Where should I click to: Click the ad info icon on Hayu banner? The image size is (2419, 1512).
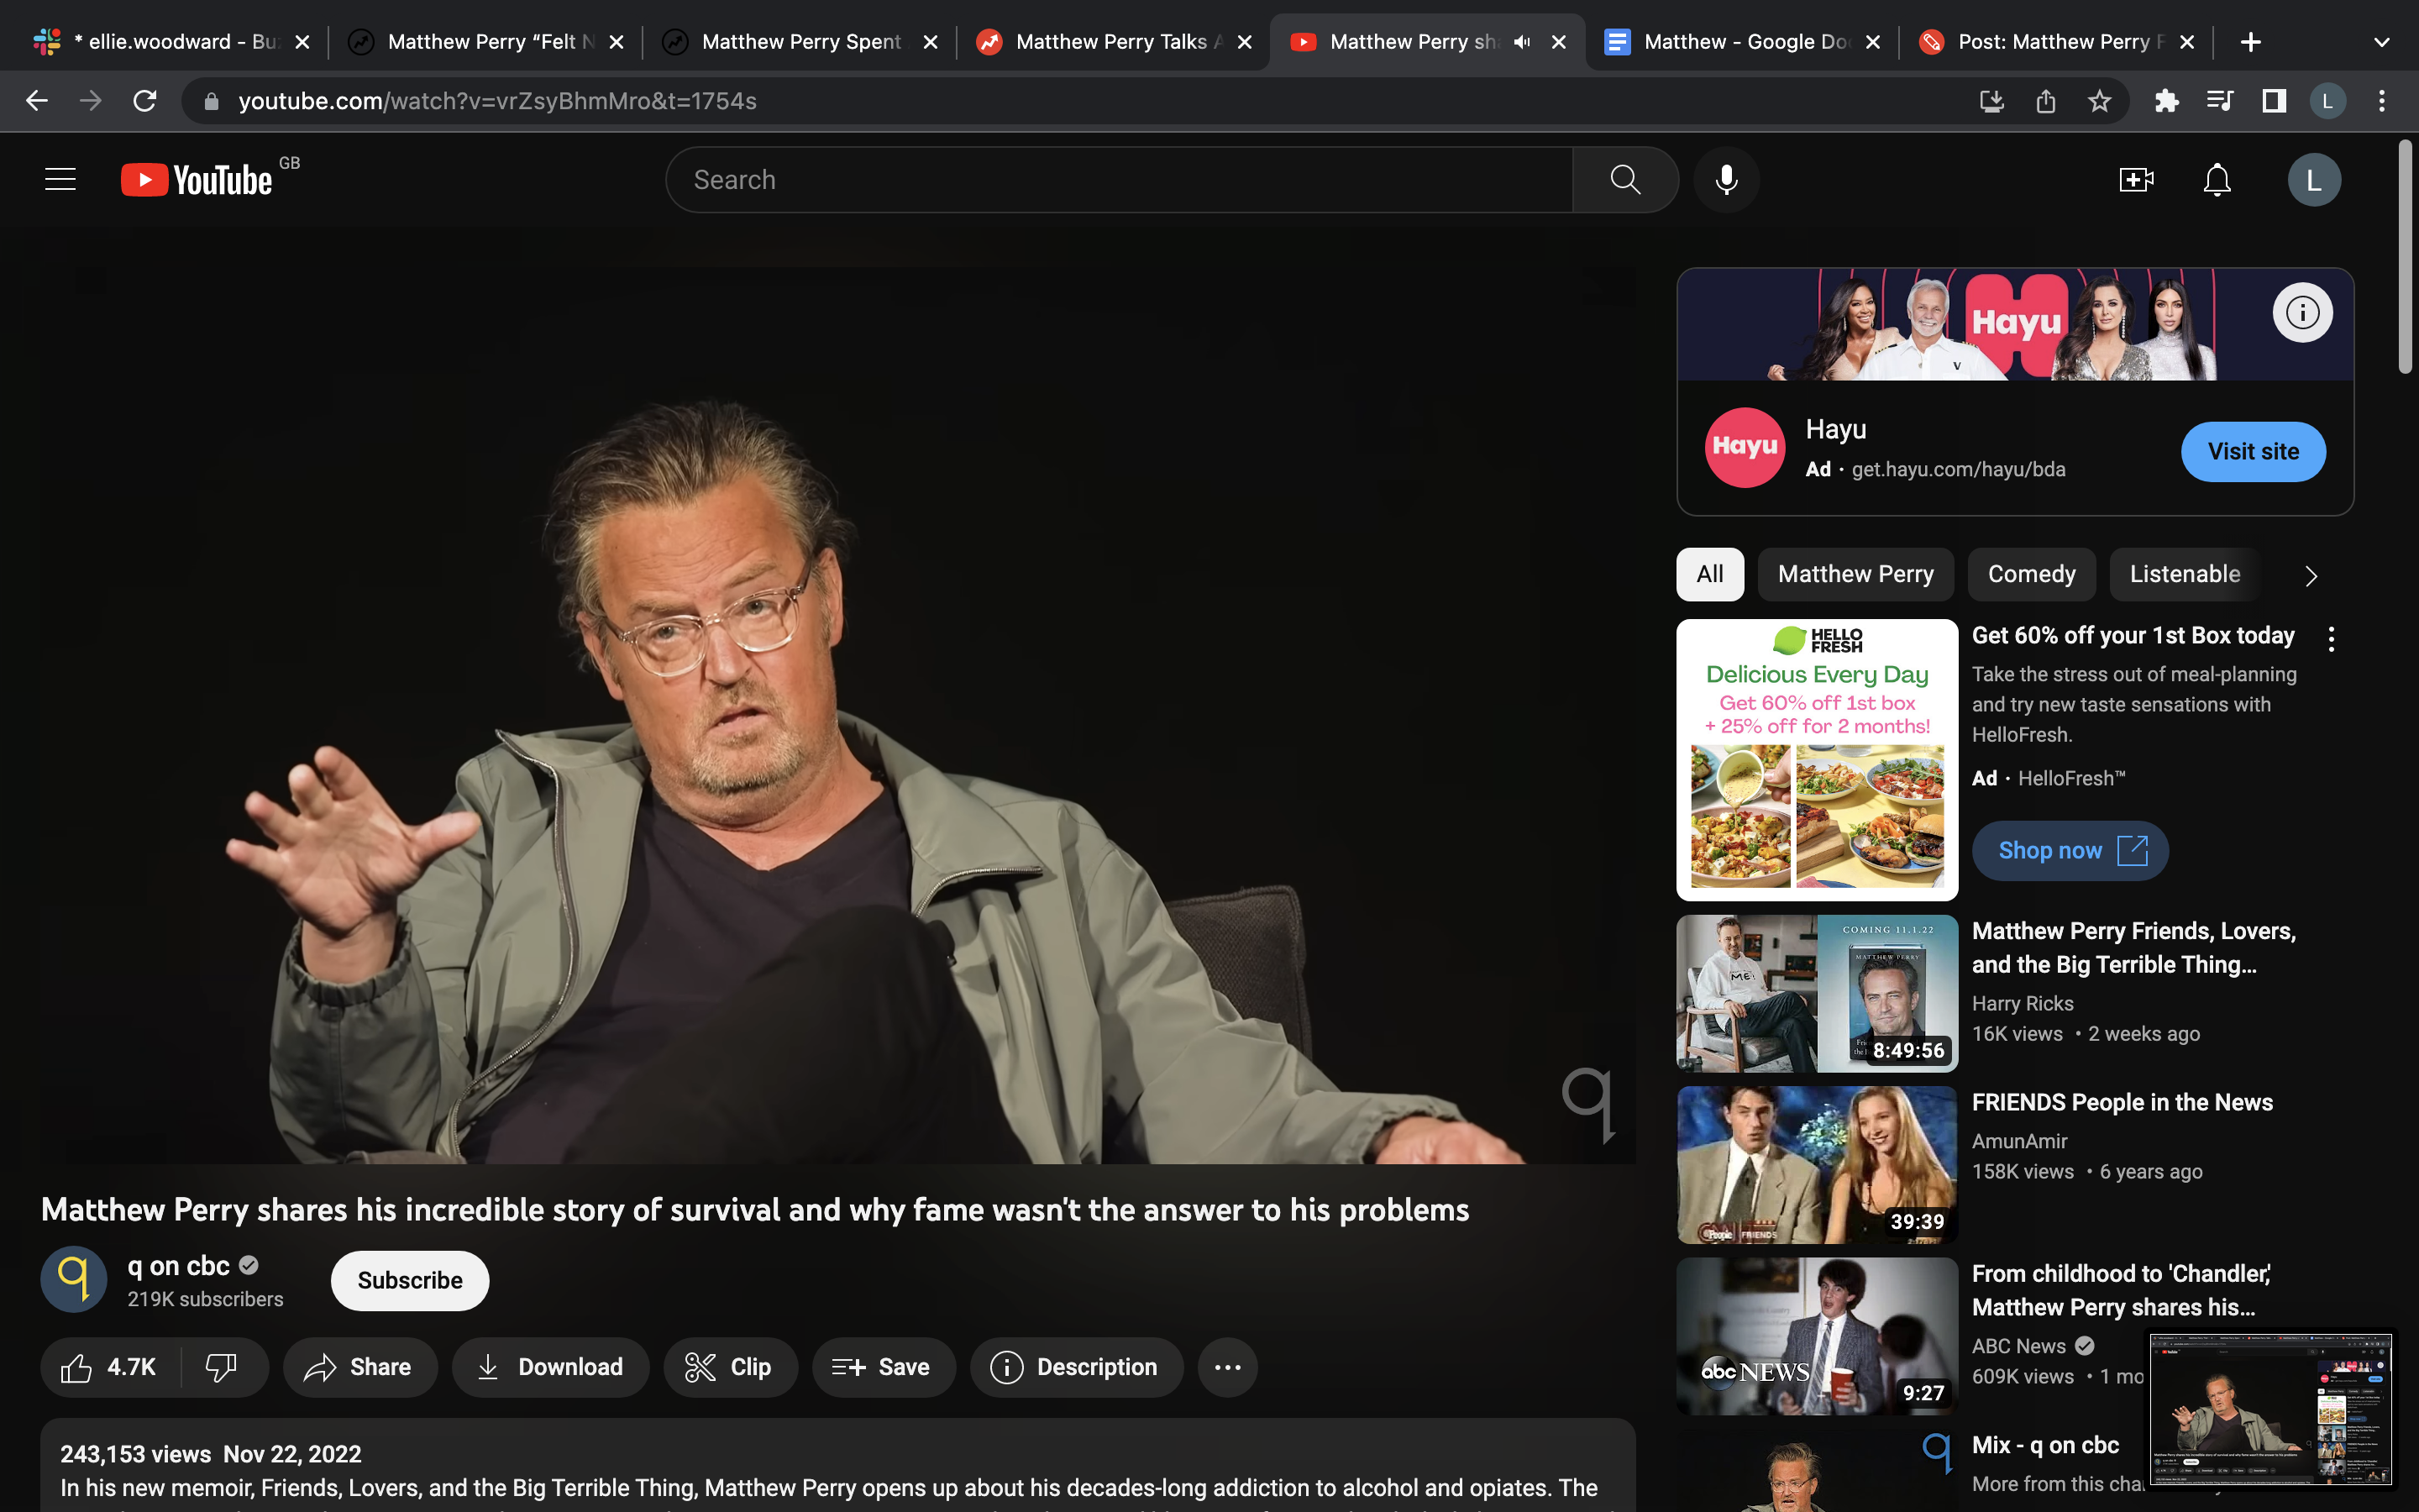pos(2302,313)
